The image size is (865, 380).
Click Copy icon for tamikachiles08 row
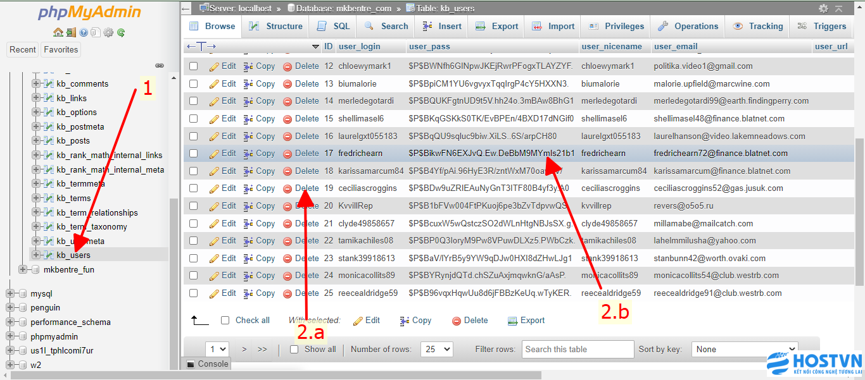248,241
